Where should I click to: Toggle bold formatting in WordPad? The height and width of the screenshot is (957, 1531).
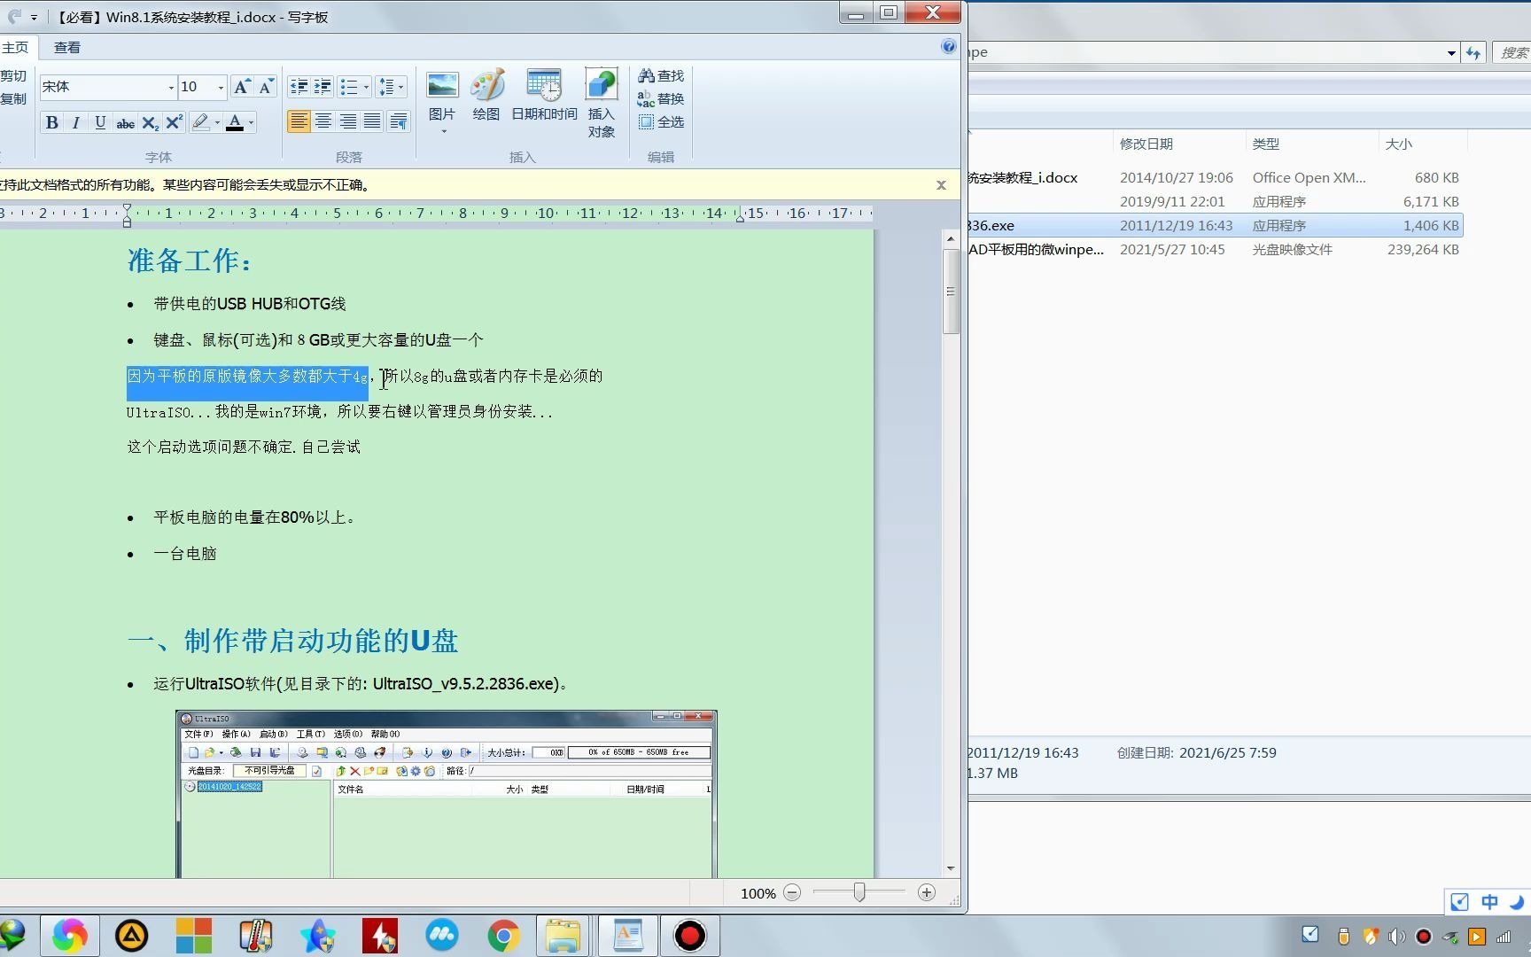[x=52, y=122]
